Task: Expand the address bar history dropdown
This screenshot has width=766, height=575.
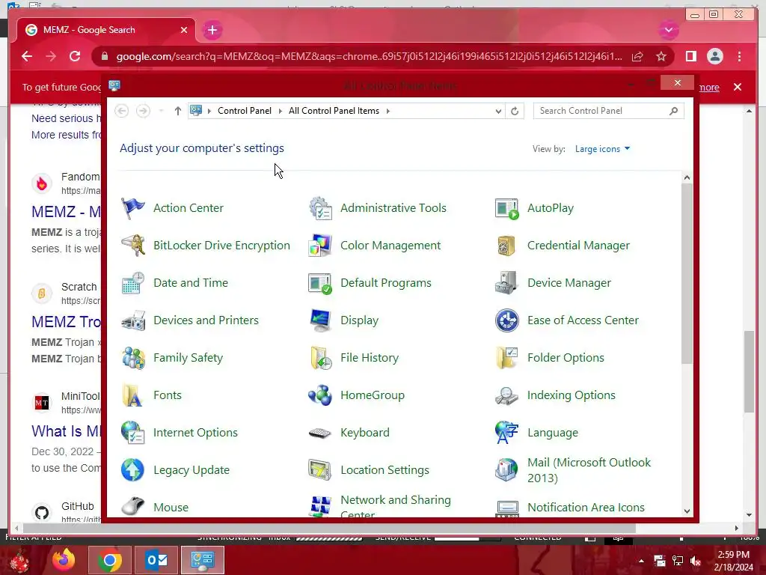Action: (x=497, y=111)
